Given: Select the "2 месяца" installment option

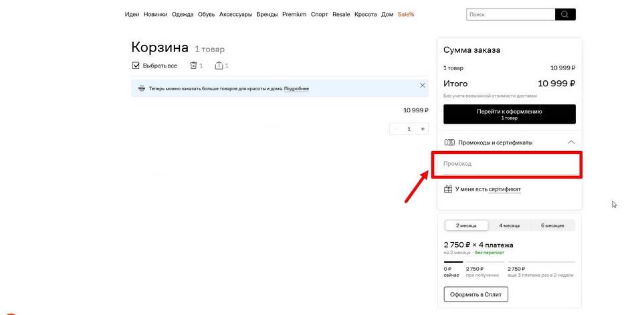Looking at the screenshot, I should point(467,225).
